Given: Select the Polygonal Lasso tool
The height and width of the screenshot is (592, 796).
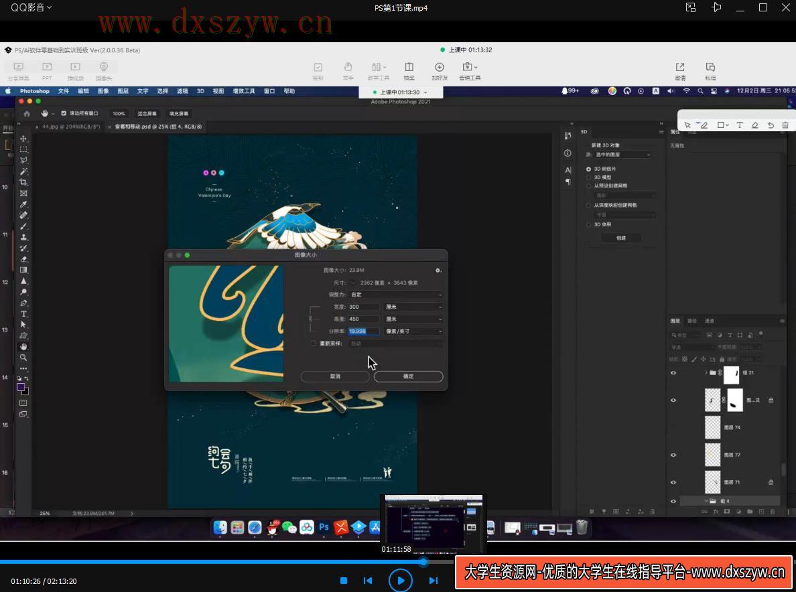Looking at the screenshot, I should click(23, 160).
